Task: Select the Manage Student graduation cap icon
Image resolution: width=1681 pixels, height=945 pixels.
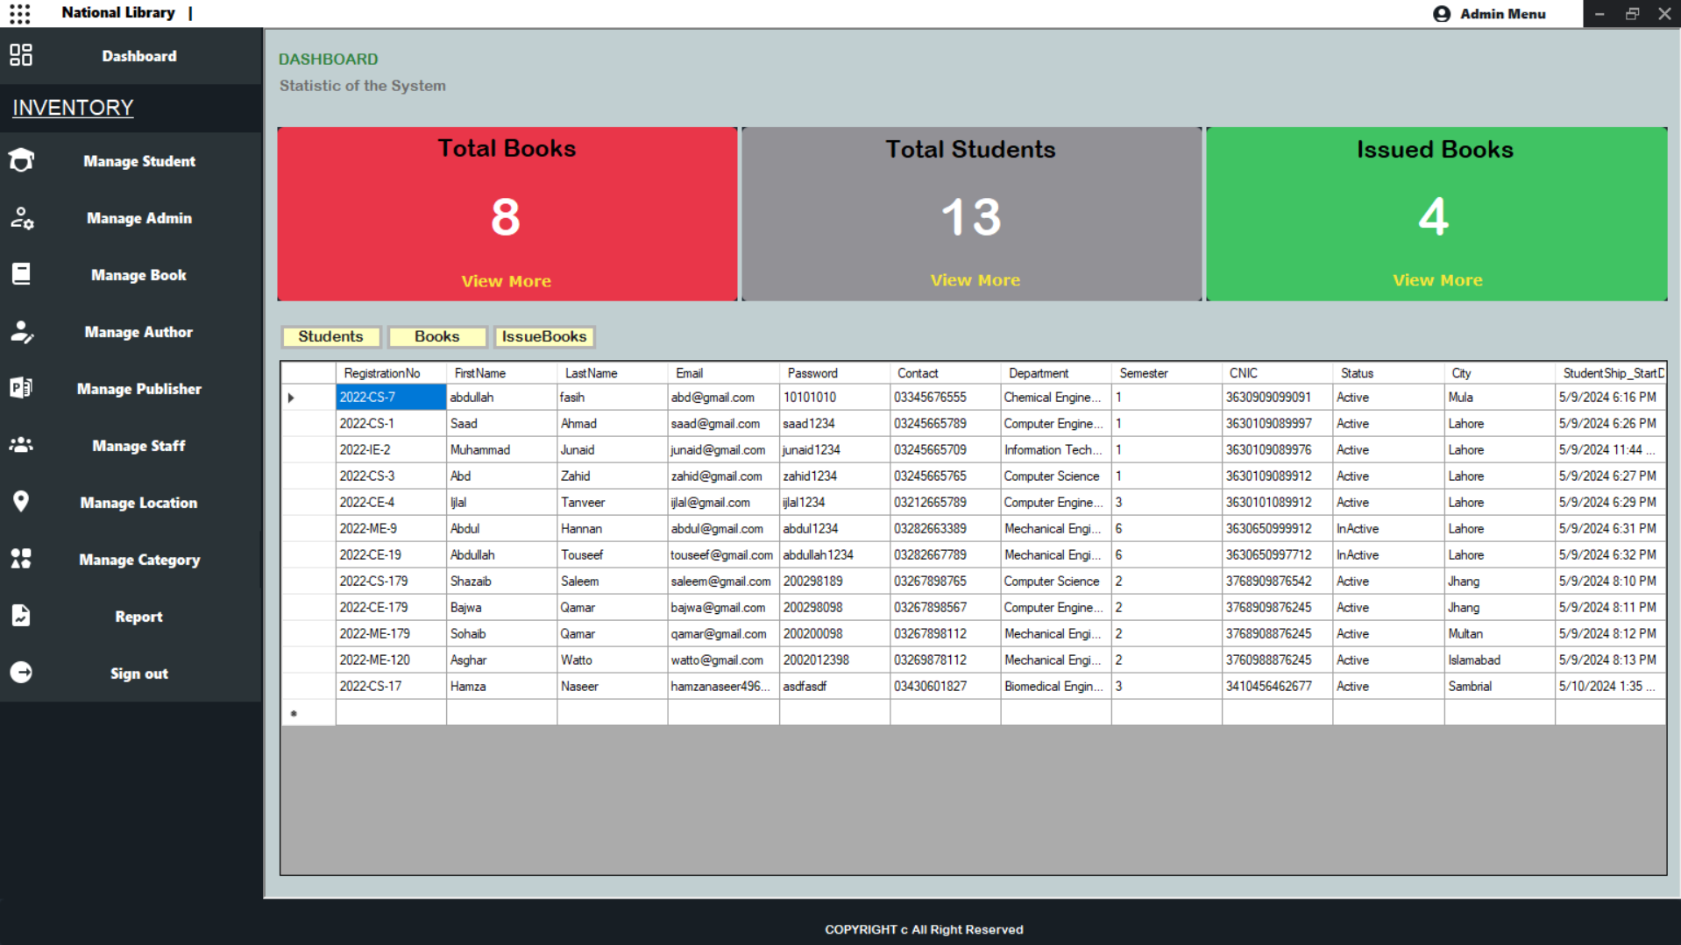Action: [x=21, y=160]
